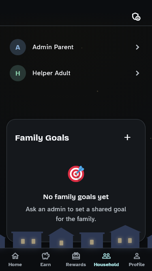This screenshot has width=152, height=271.
Task: Switch to the Profile tab label
Action: pos(137,264)
